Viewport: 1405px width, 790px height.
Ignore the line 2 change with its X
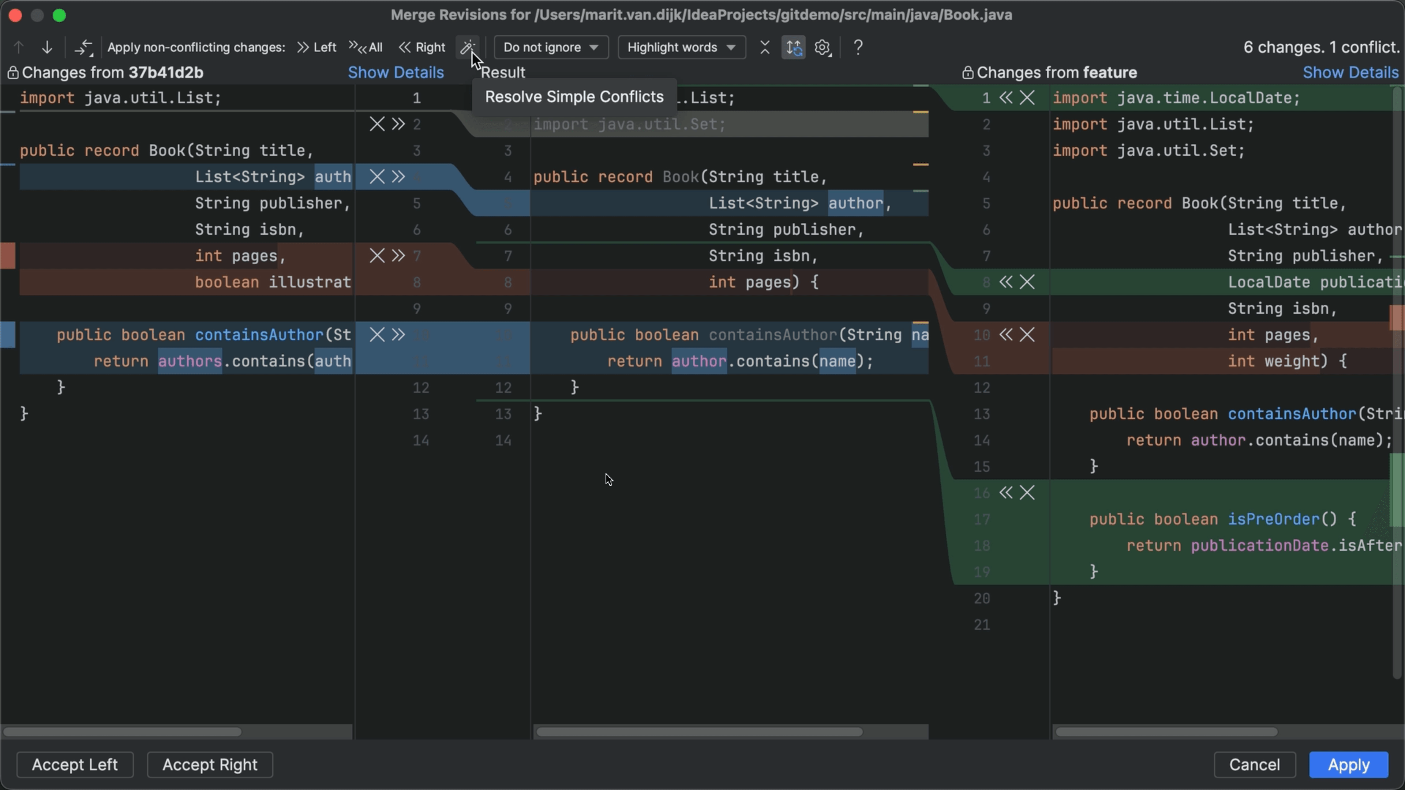[x=378, y=124]
